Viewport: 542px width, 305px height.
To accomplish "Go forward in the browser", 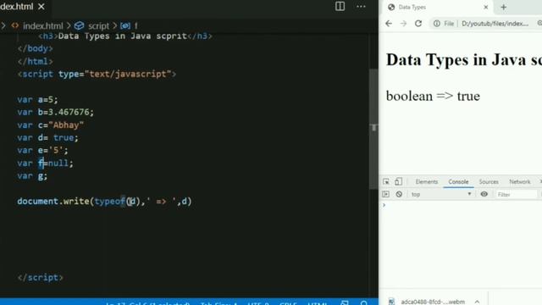I will pyautogui.click(x=403, y=24).
